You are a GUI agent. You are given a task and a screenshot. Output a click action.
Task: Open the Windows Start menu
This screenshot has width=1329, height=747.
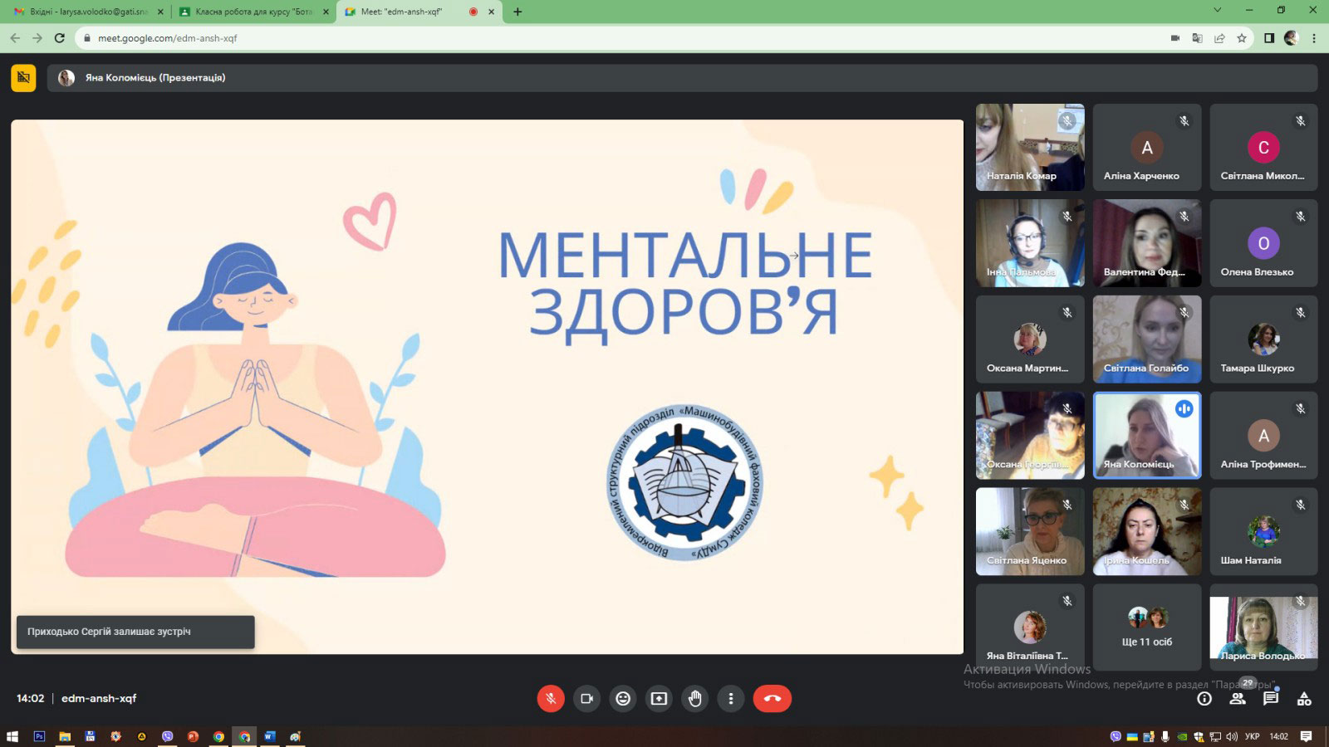click(12, 736)
